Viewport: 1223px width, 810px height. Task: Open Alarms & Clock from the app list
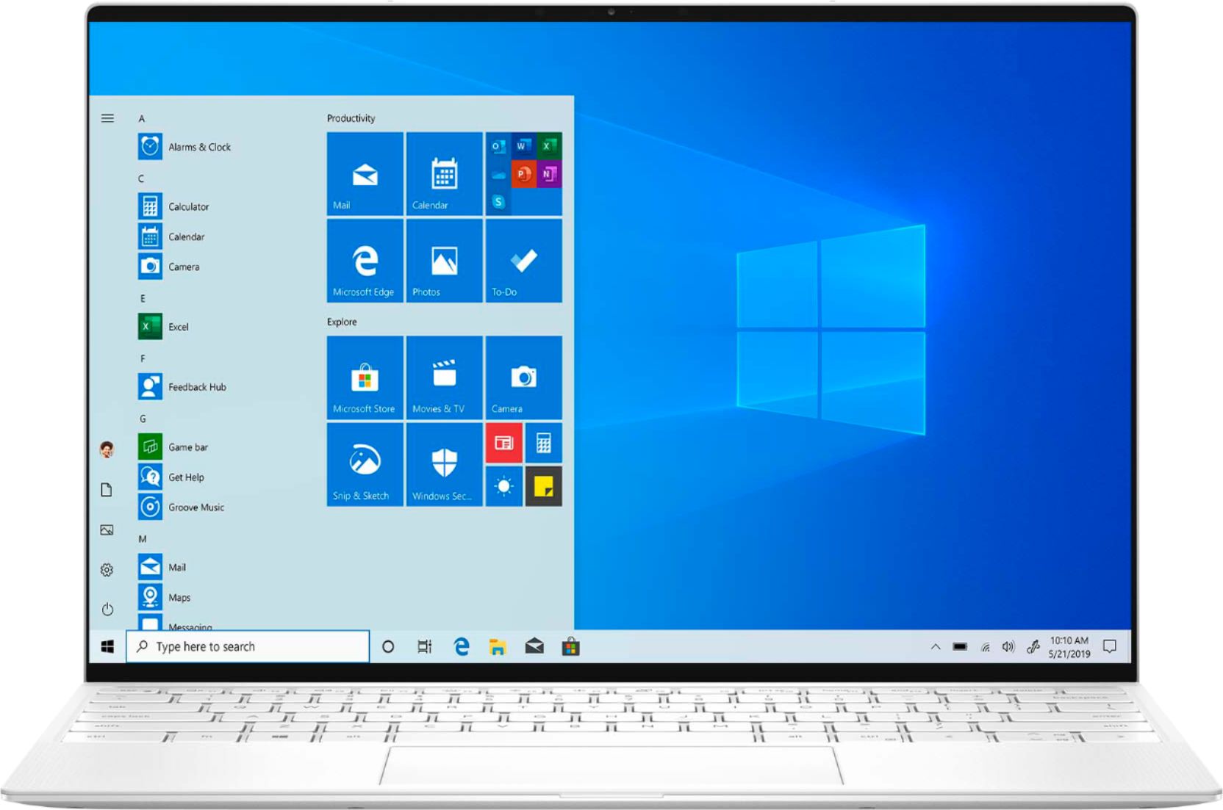(x=185, y=147)
